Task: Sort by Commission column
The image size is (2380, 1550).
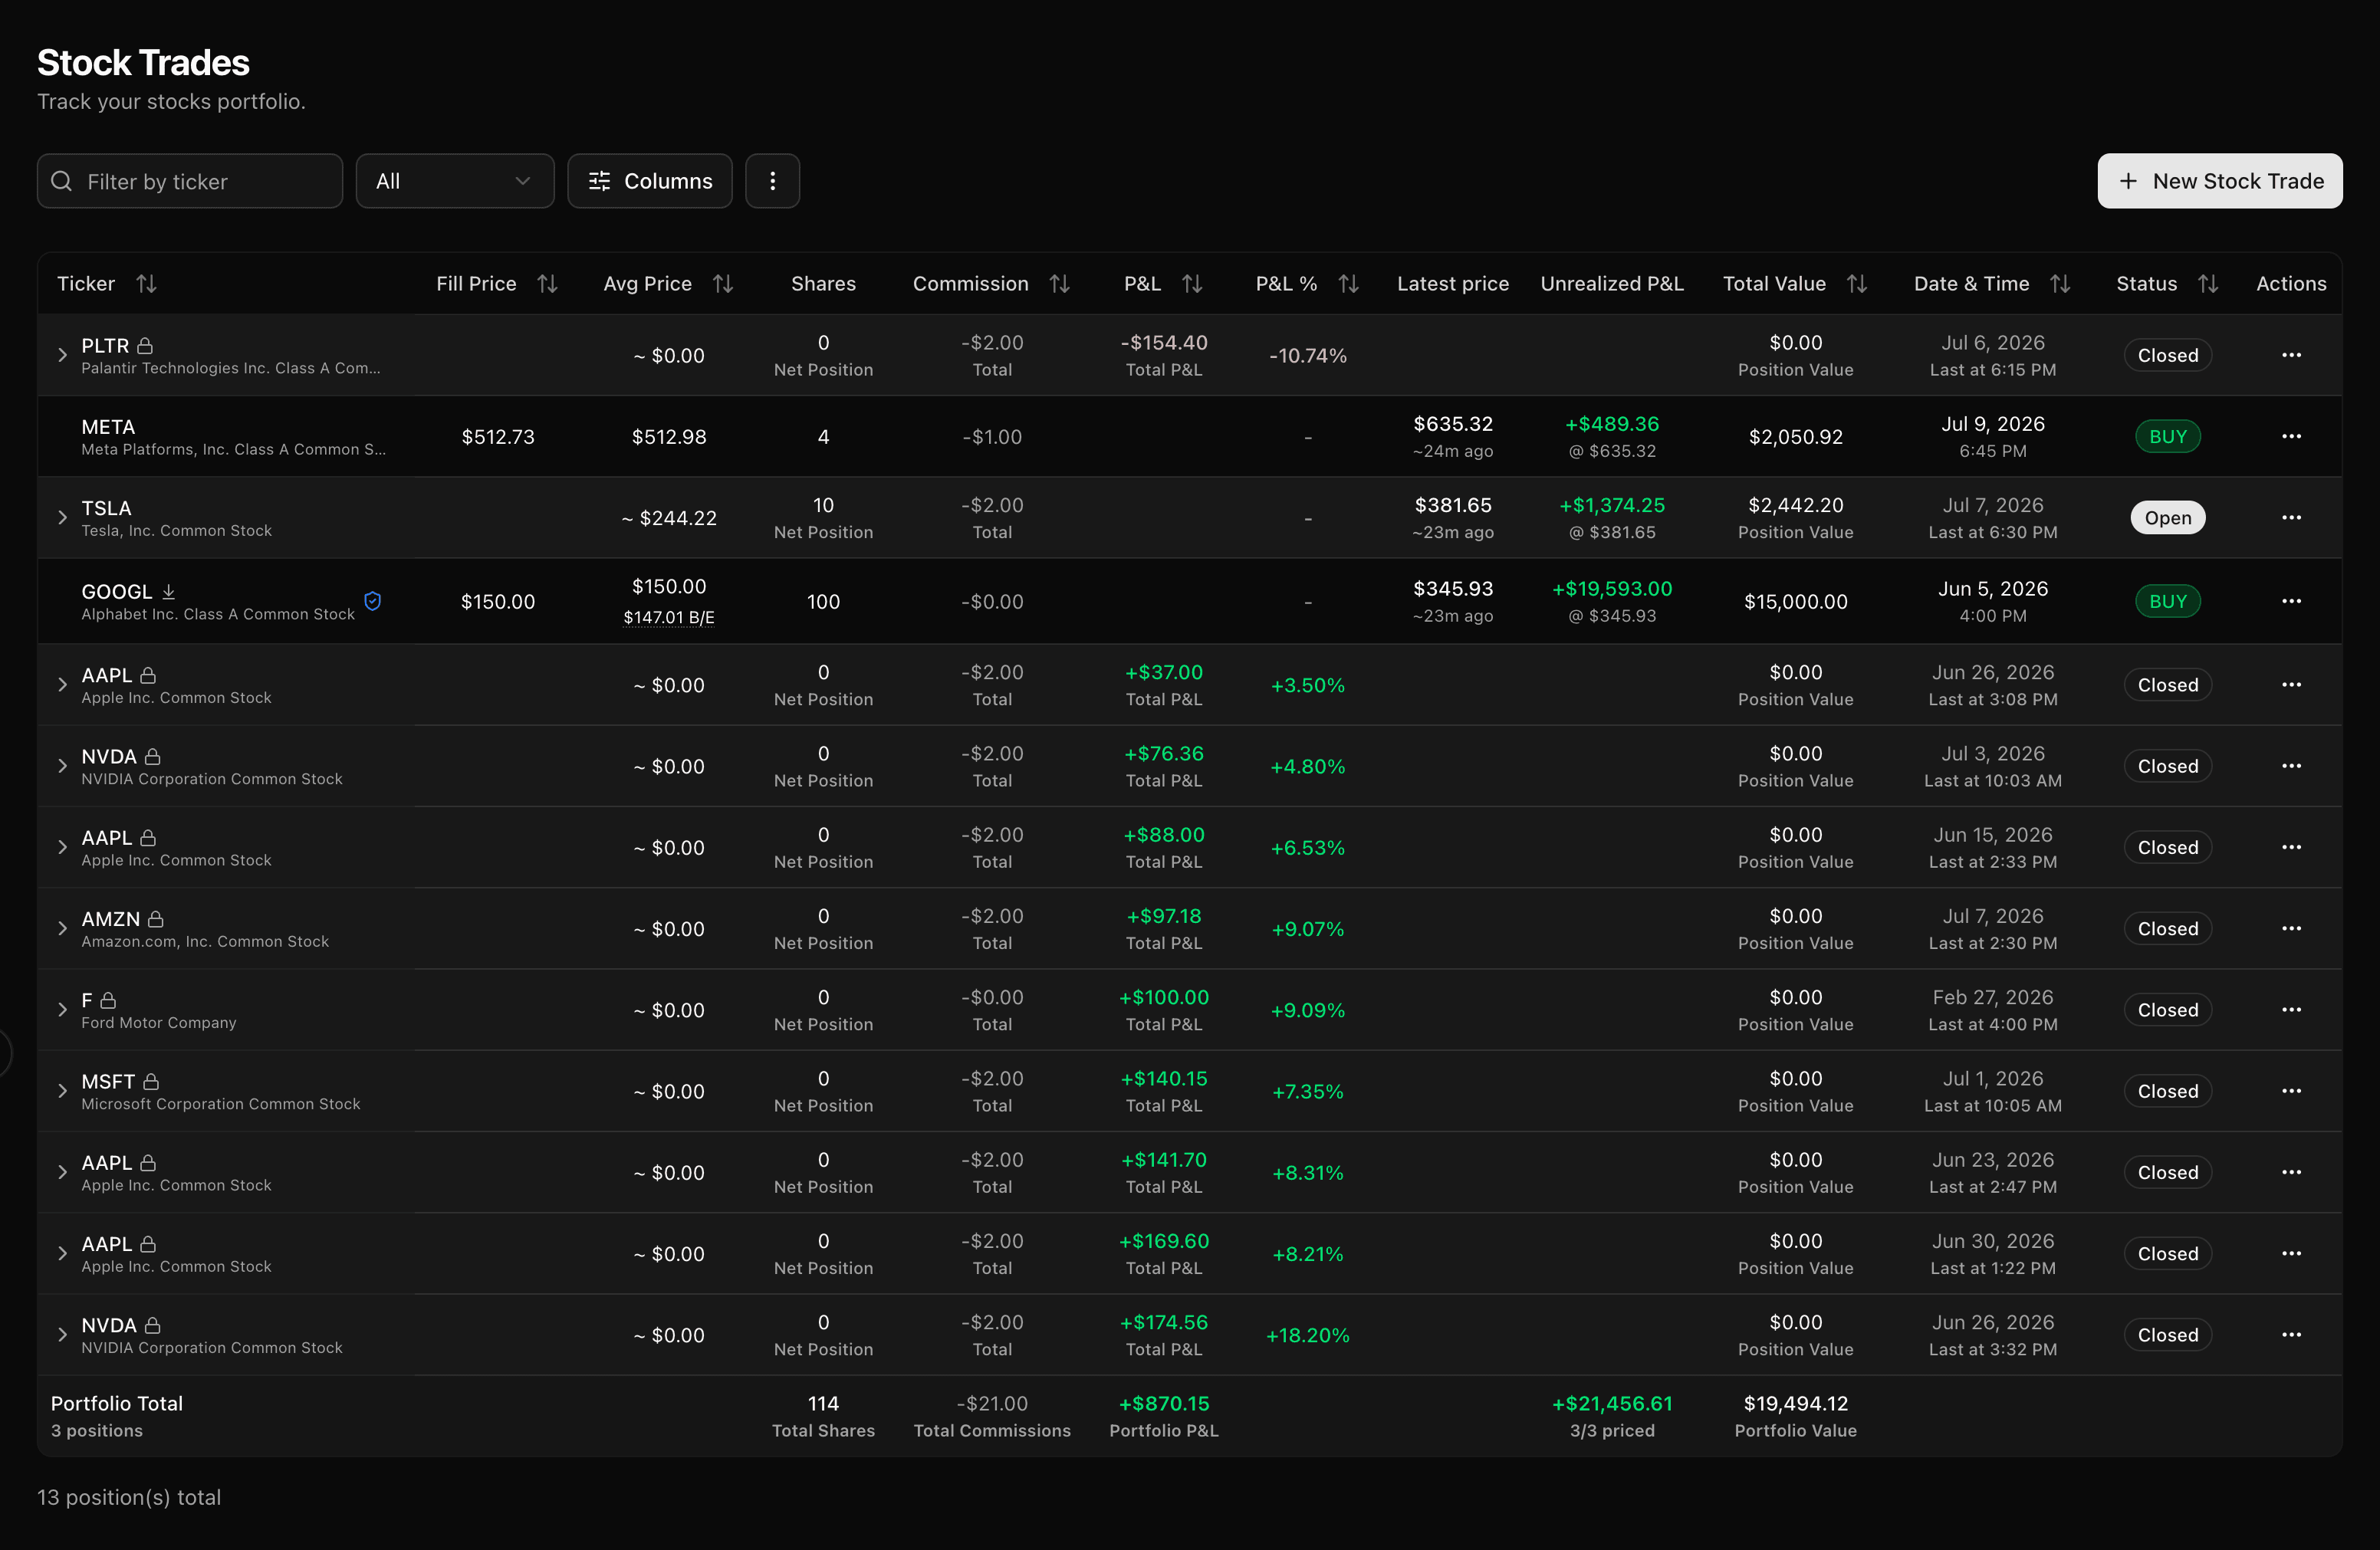Action: coord(1060,284)
